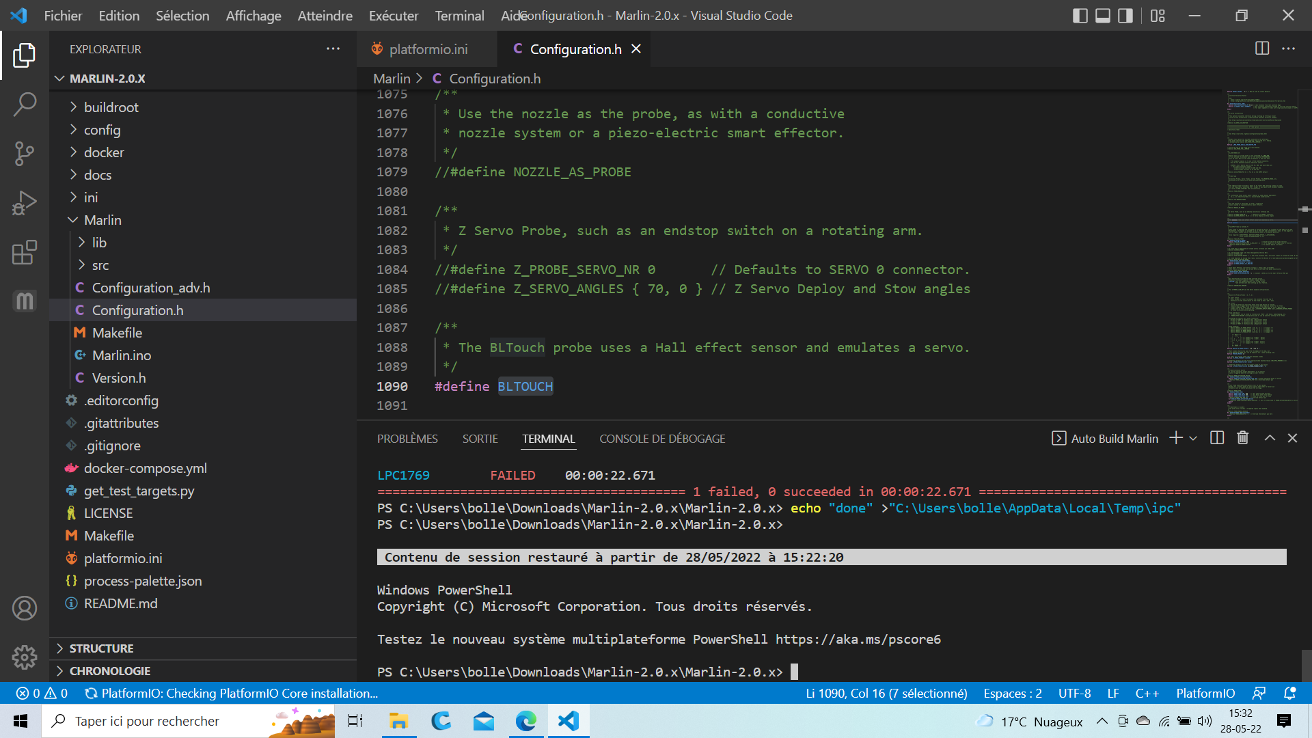Open Run and Debug view
Screen dimensions: 1312x738
point(25,203)
